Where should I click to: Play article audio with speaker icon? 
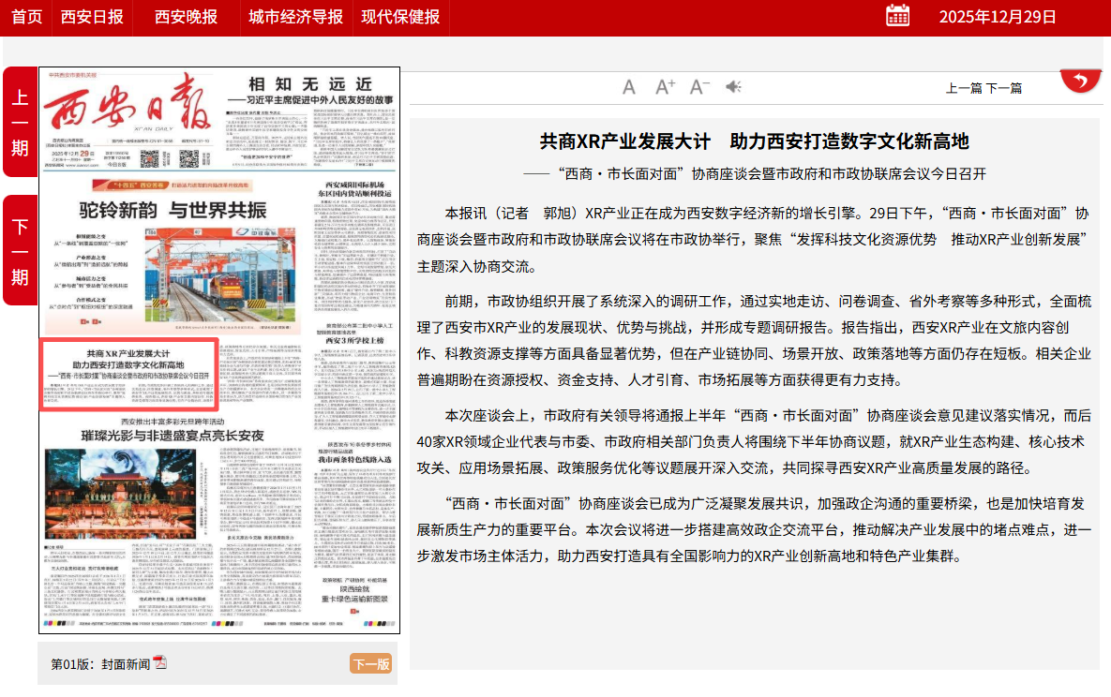[x=733, y=87]
